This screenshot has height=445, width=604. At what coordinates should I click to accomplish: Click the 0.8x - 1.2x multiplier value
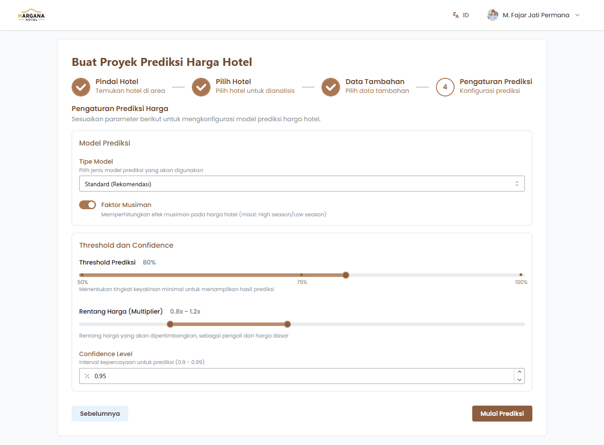185,311
